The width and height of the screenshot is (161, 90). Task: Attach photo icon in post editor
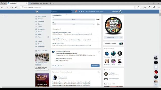53,65
